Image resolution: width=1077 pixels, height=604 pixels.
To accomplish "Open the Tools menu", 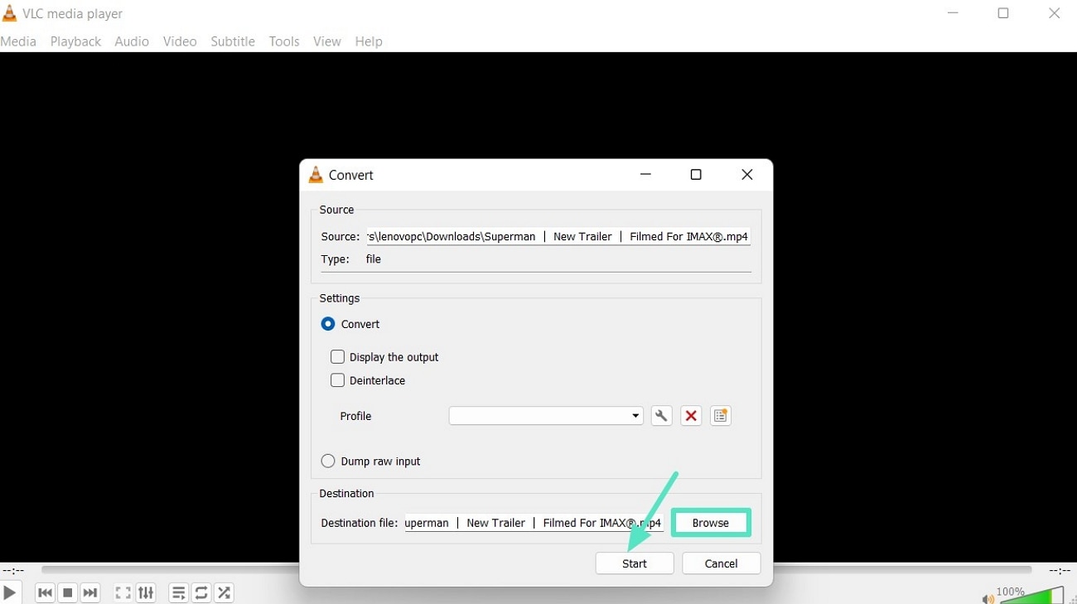I will coord(284,41).
